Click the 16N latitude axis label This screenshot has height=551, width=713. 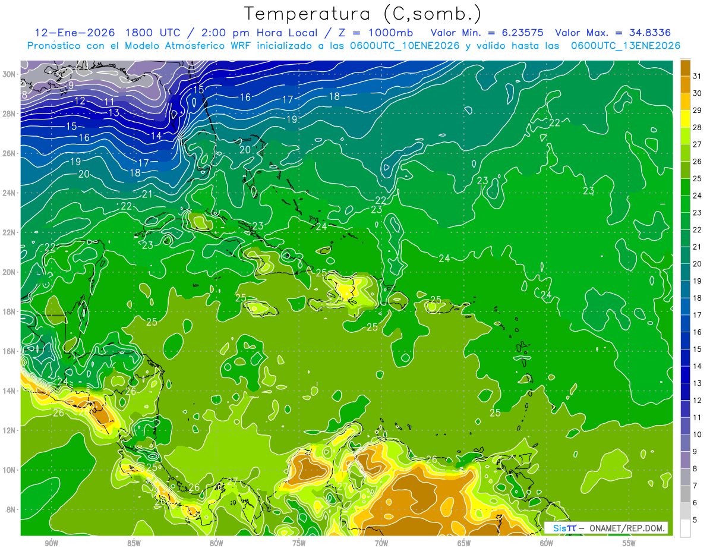click(x=10, y=351)
